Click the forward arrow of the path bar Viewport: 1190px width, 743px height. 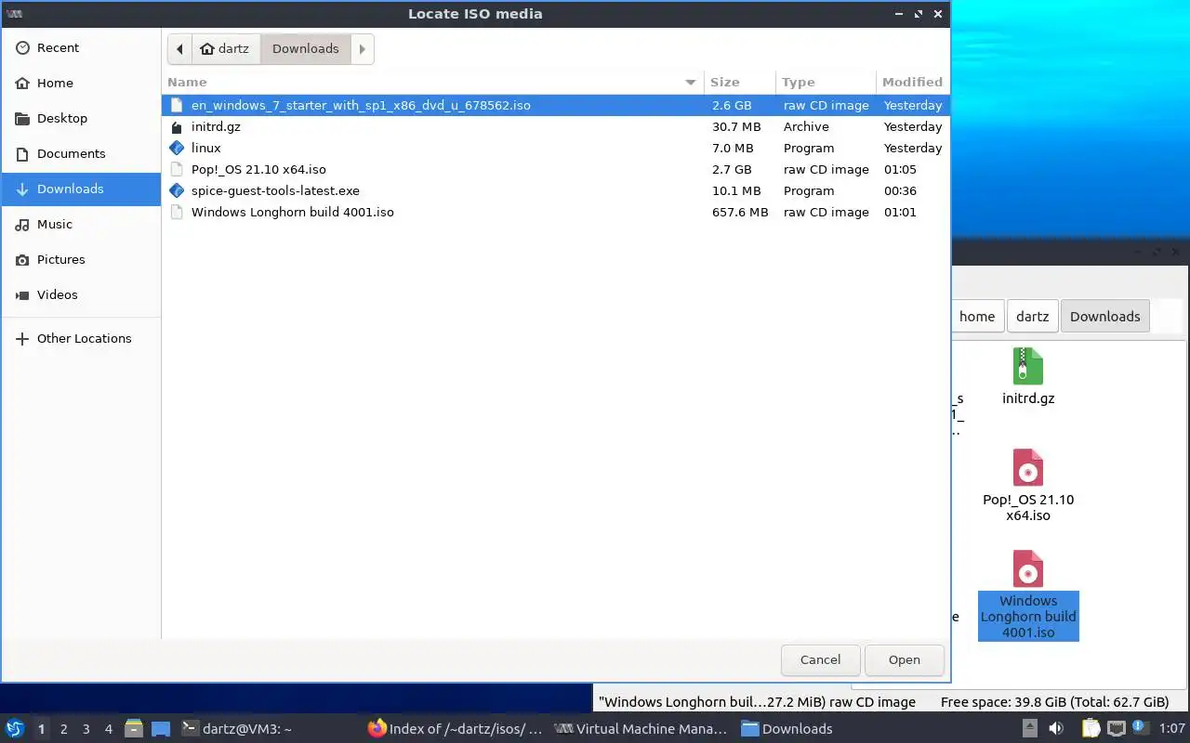(363, 48)
